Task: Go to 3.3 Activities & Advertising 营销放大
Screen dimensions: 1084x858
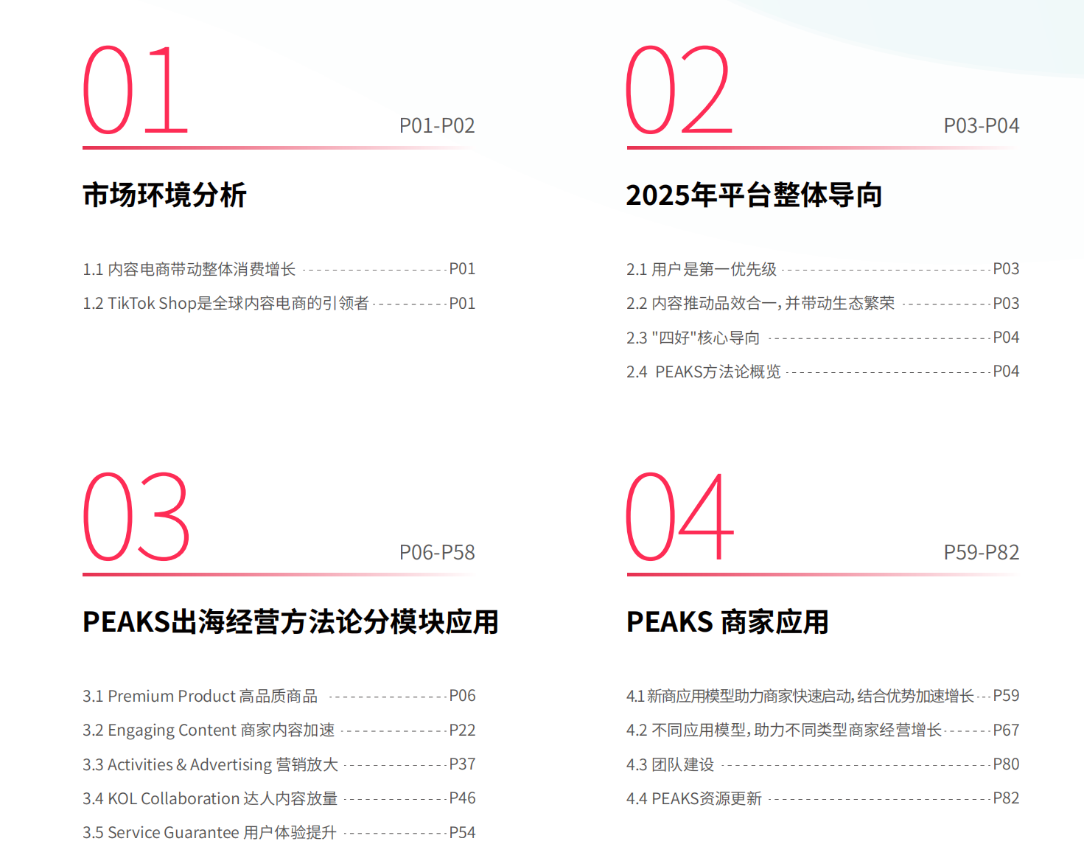Action: [x=210, y=765]
